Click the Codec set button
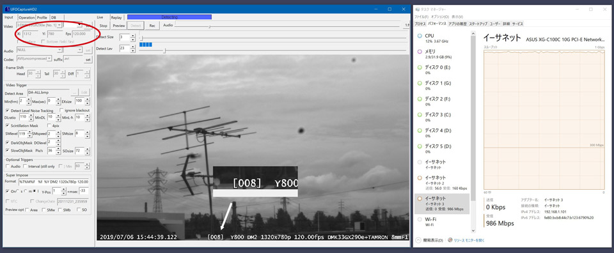Screen dimensions: 614x253 [x=88, y=59]
